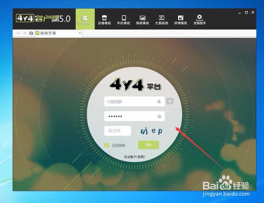Click the password input field
264x203 pixels.
tap(134, 116)
